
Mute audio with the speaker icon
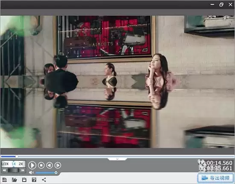coord(31,172)
